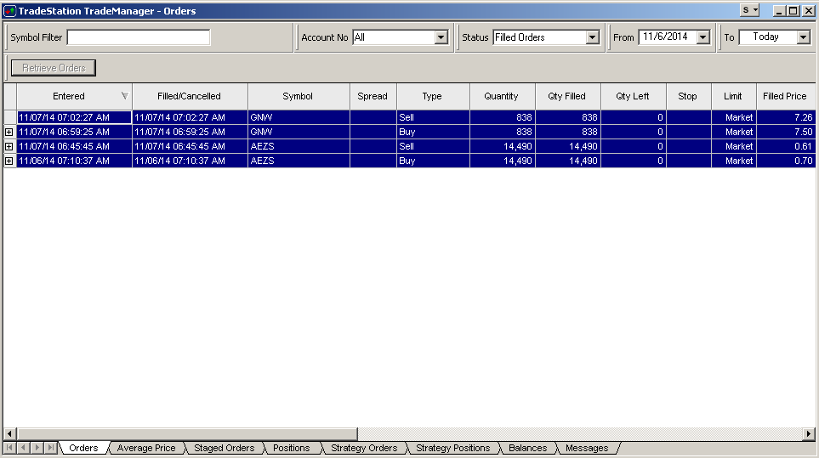Click the horizontal scrollbar right arrow
Screen dimensions: 819x458
pos(809,433)
